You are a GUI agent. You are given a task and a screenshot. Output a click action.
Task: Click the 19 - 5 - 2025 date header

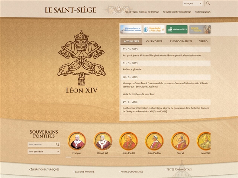pos(165,102)
